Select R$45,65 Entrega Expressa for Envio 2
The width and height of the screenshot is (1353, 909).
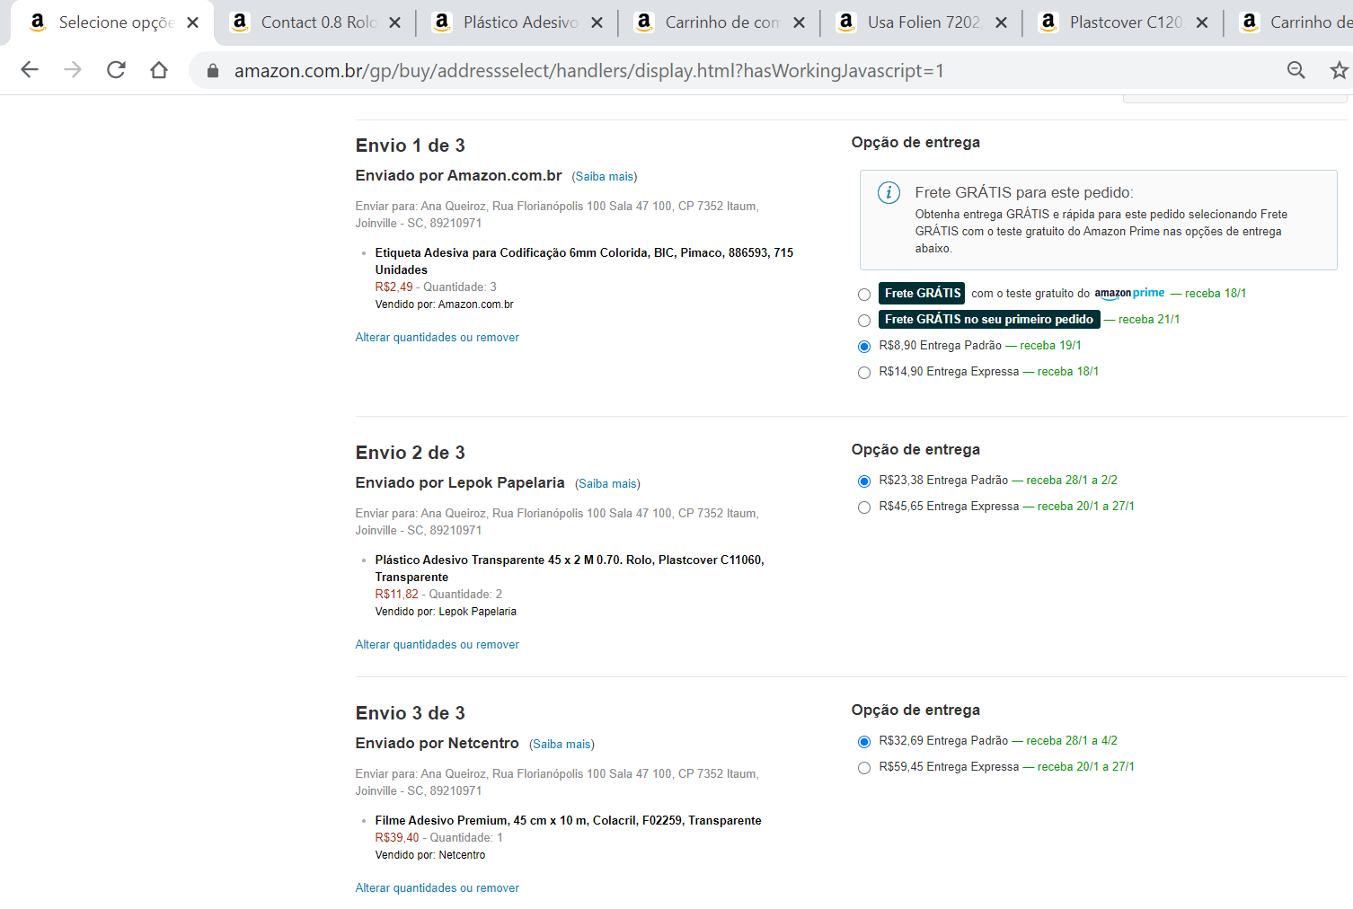[864, 507]
